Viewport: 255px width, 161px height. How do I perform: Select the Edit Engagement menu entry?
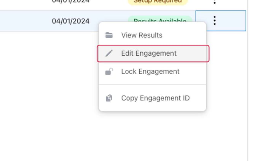click(153, 53)
